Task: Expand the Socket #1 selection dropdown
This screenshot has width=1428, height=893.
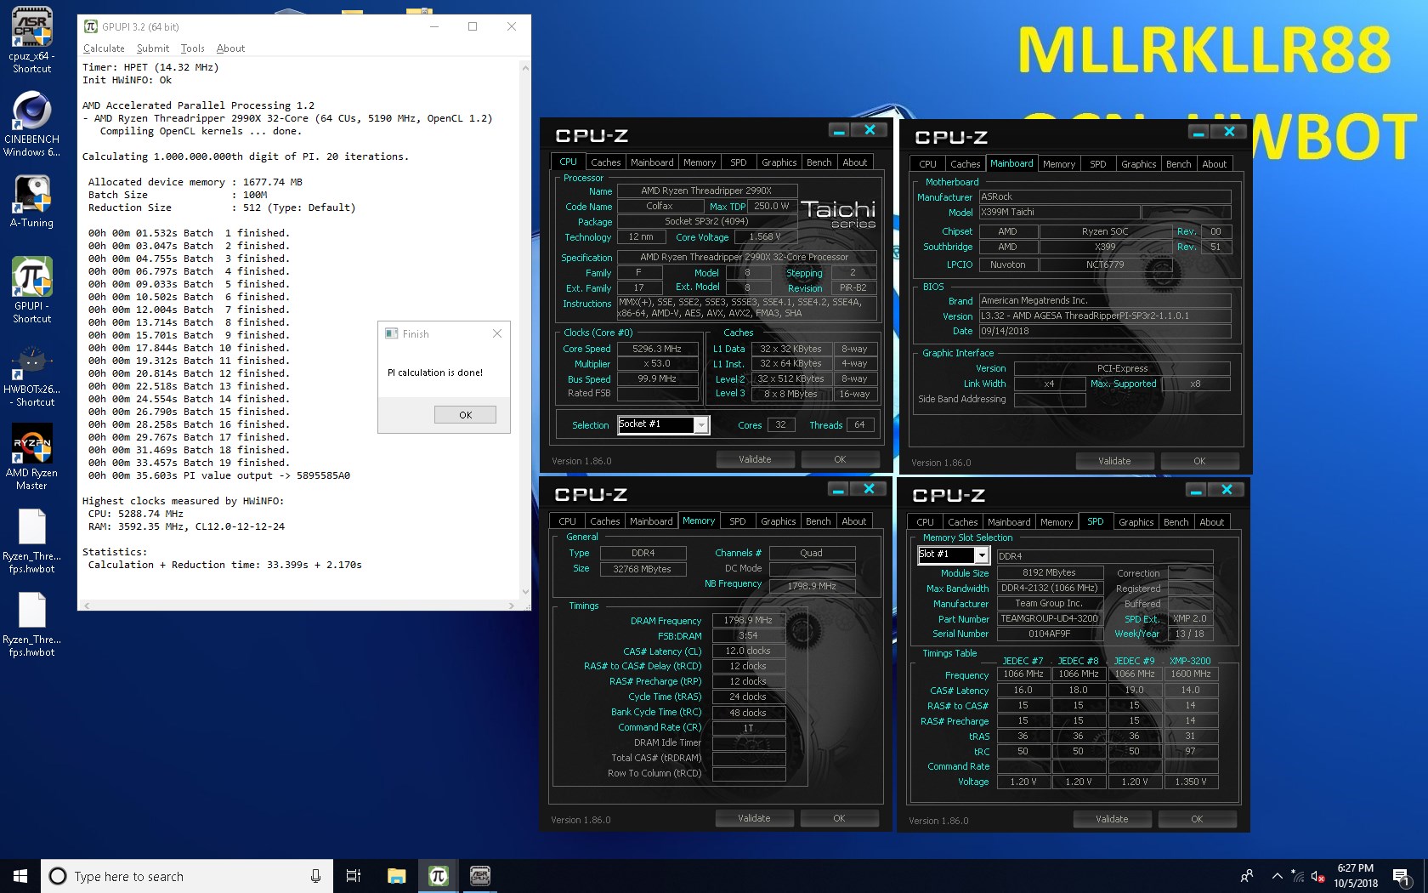Action: pos(701,424)
